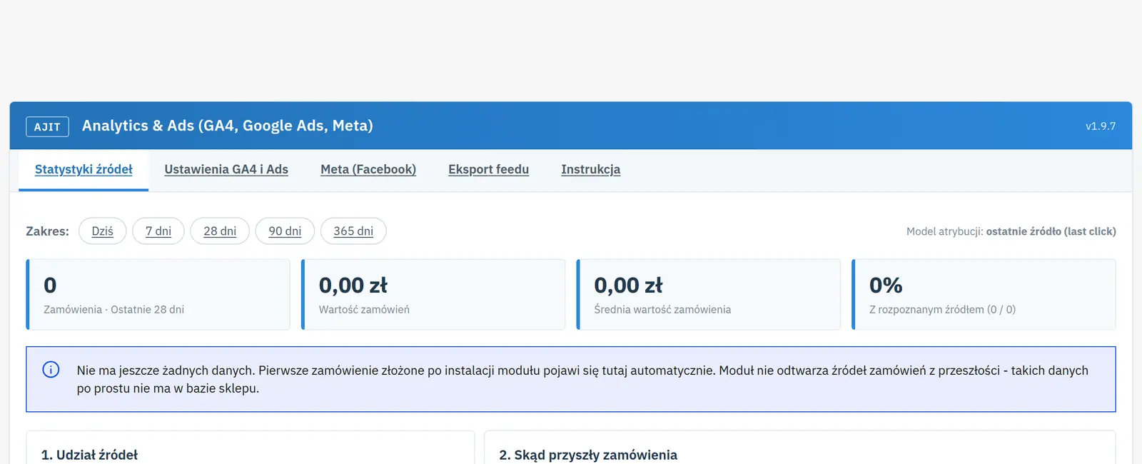
Task: Click the 1. Udział źródeł heading
Action: pos(89,455)
